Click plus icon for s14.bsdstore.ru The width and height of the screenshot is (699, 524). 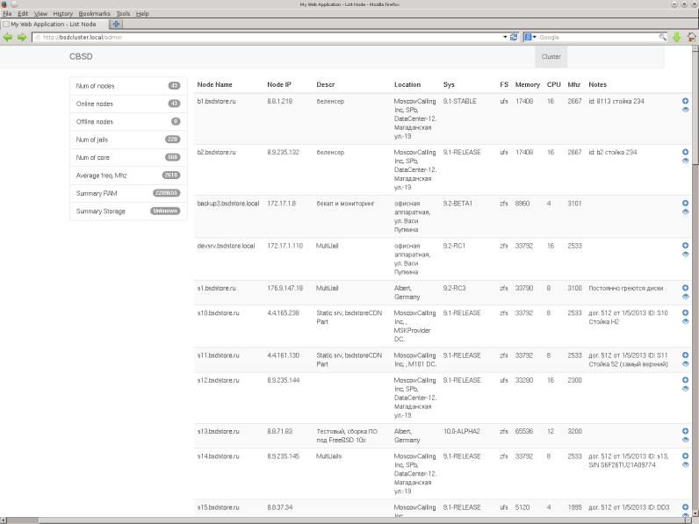point(685,456)
